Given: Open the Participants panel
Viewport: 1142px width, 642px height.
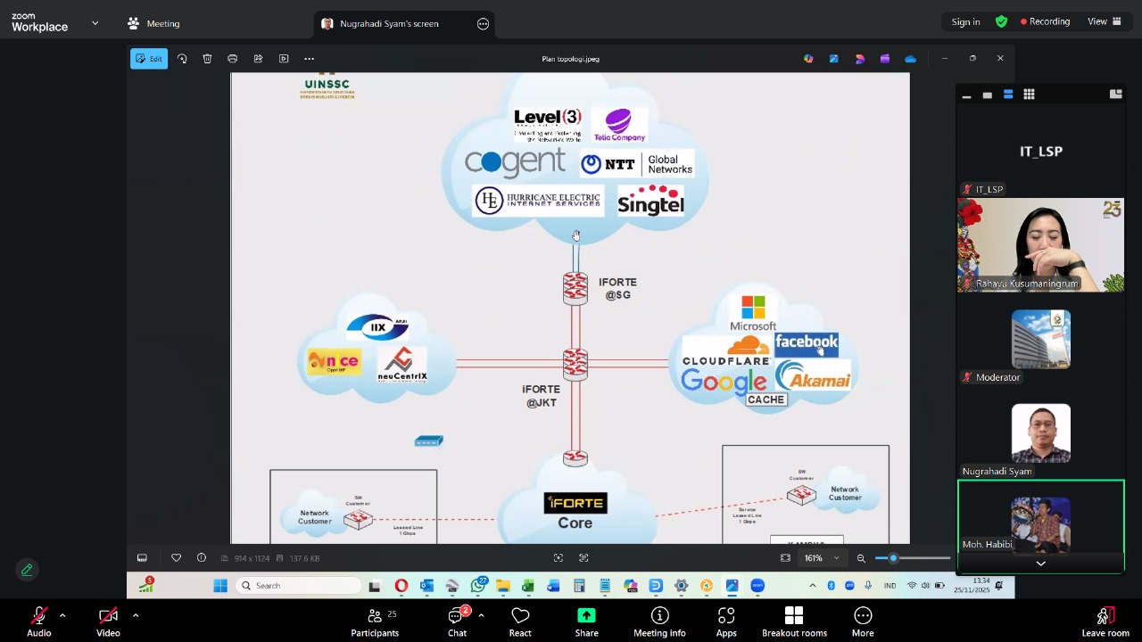Looking at the screenshot, I should pos(375,621).
